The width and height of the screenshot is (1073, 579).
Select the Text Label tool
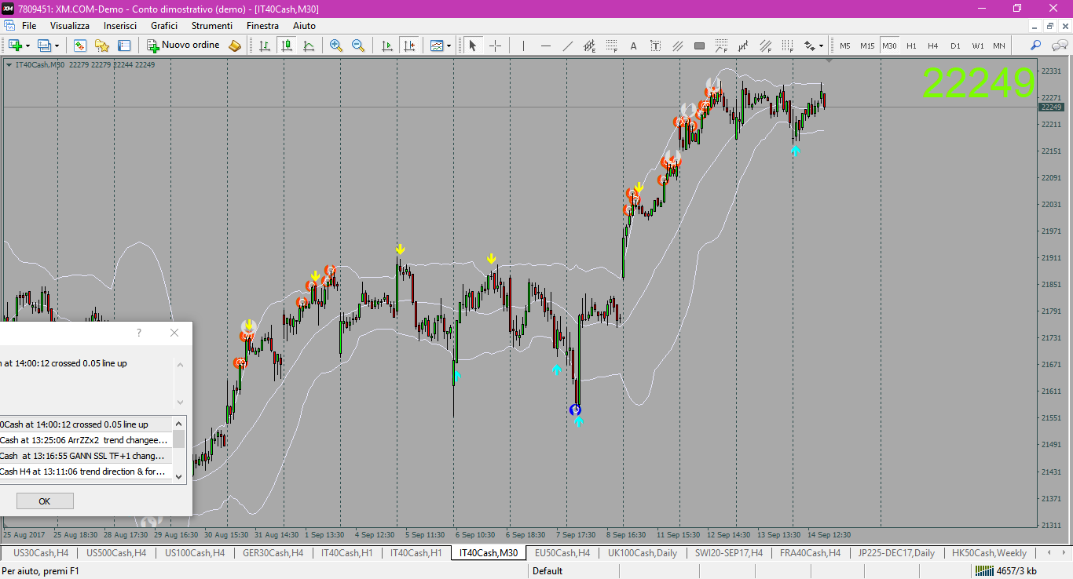click(655, 46)
